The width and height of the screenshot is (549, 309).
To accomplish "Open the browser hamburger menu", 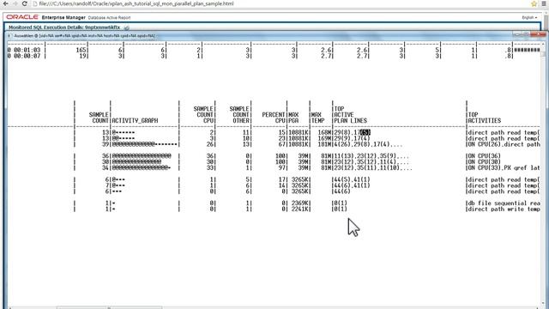I will [x=544, y=3].
